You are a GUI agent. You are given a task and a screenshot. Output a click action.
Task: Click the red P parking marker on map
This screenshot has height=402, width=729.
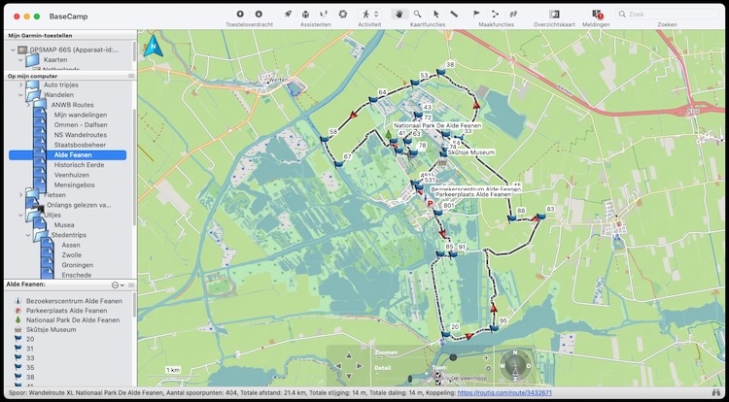[x=431, y=203]
